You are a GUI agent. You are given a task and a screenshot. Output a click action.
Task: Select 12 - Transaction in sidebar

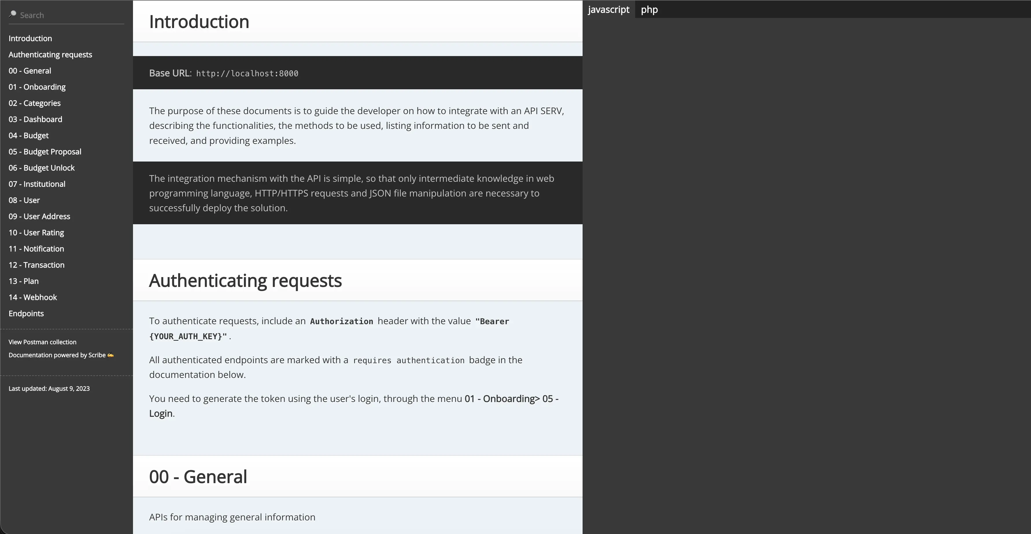point(36,265)
